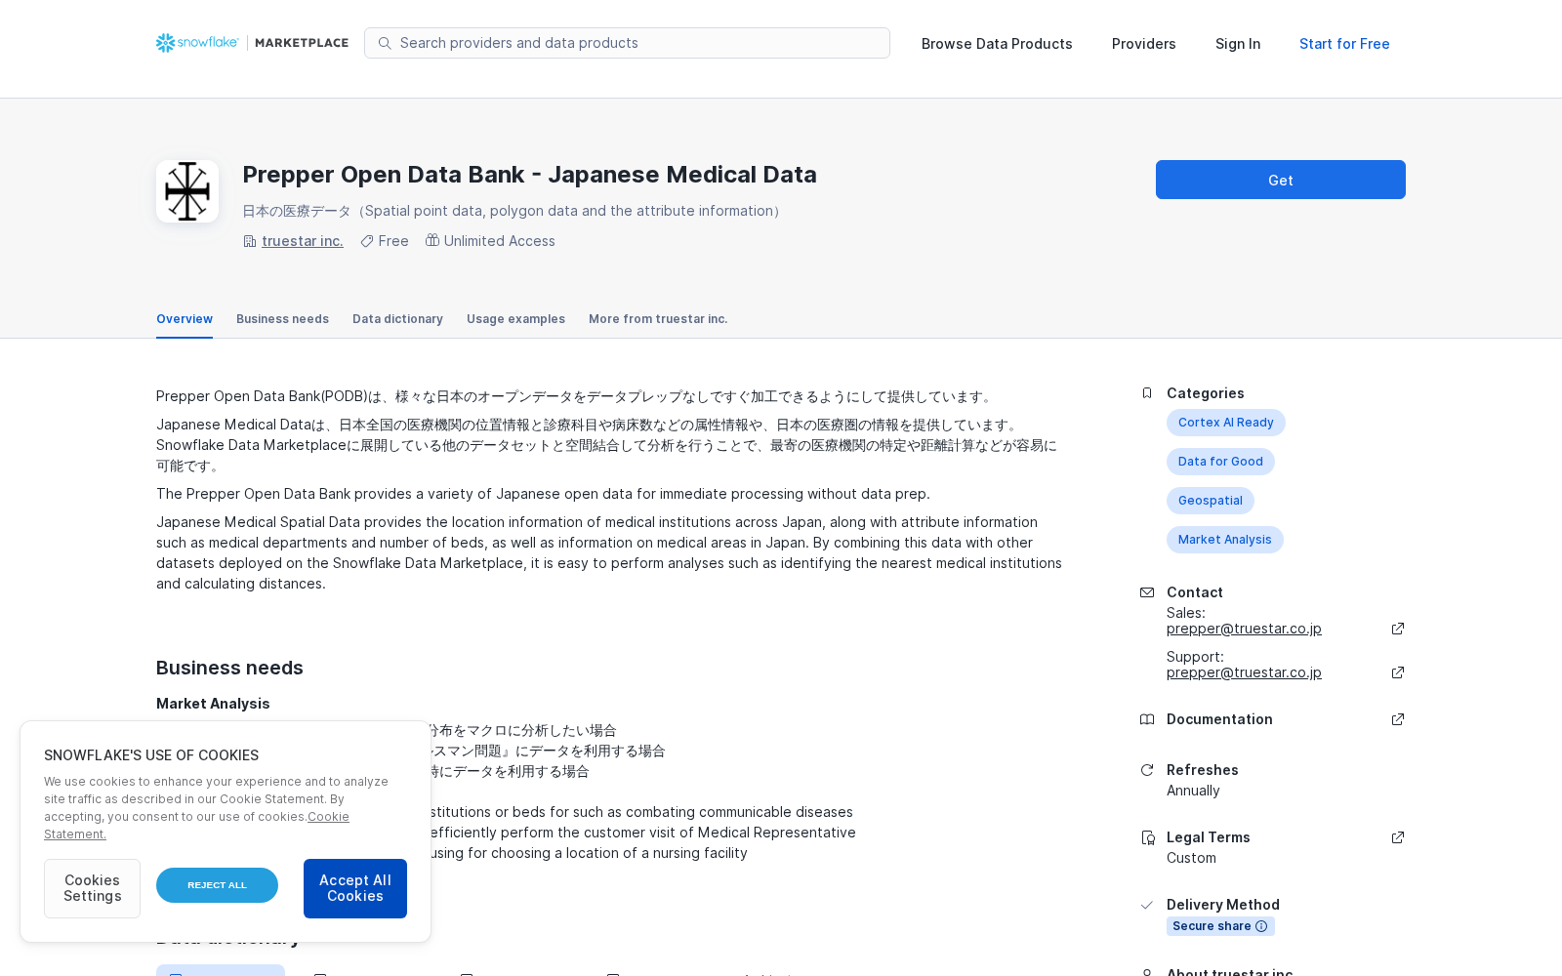Click the Secure share badge
This screenshot has height=976, width=1562.
(x=1220, y=926)
